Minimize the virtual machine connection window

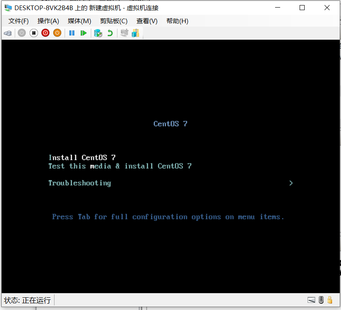coord(278,8)
